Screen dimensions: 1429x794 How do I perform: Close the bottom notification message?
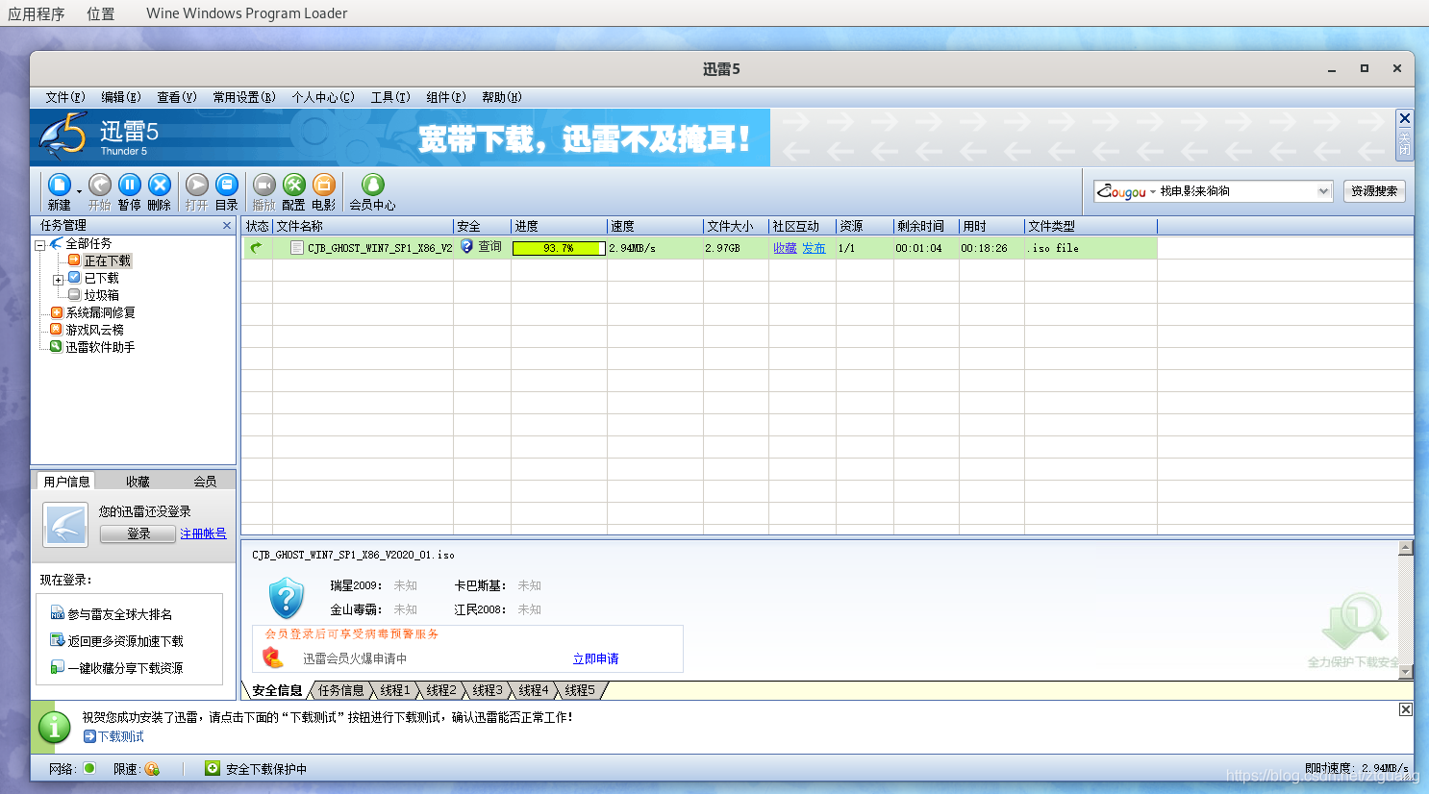[1406, 709]
